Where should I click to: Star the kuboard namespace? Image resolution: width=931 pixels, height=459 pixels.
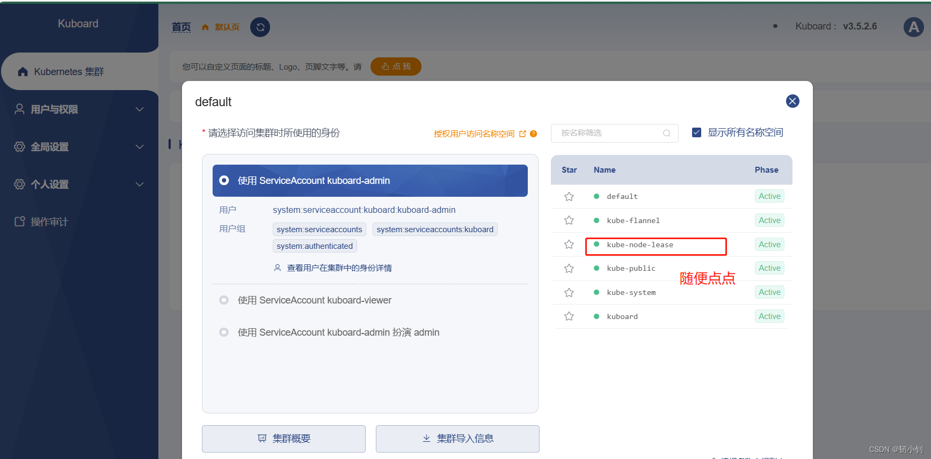[569, 316]
